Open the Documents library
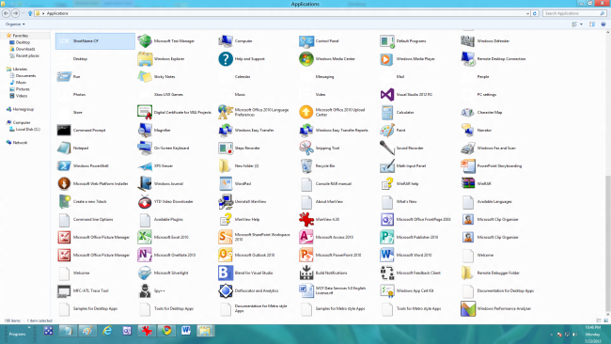This screenshot has width=611, height=344. [25, 75]
